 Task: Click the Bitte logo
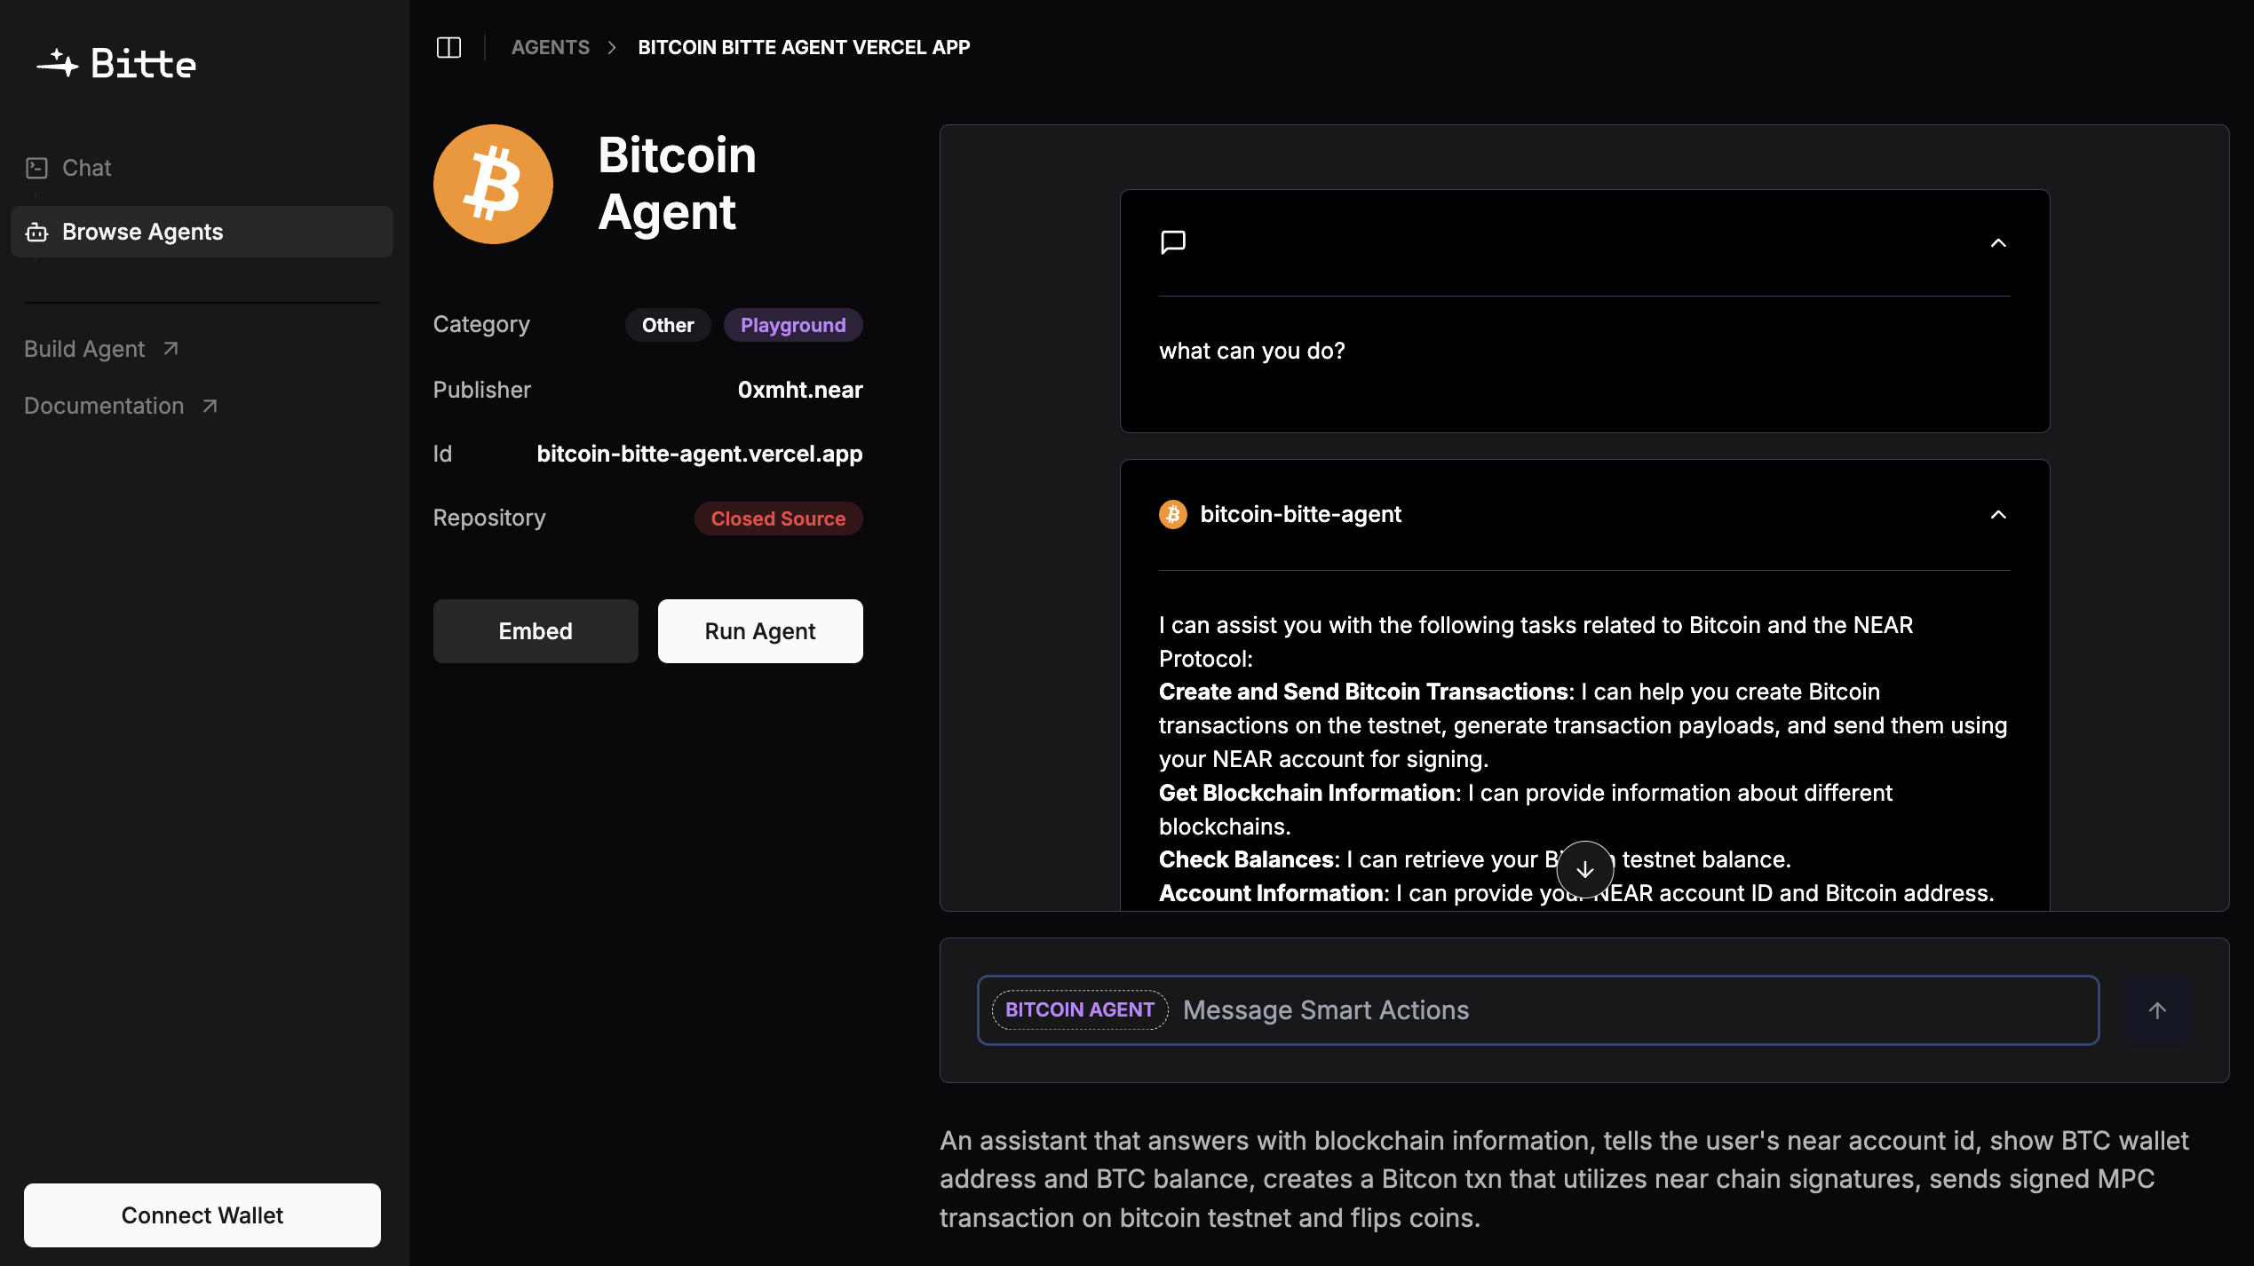[116, 64]
